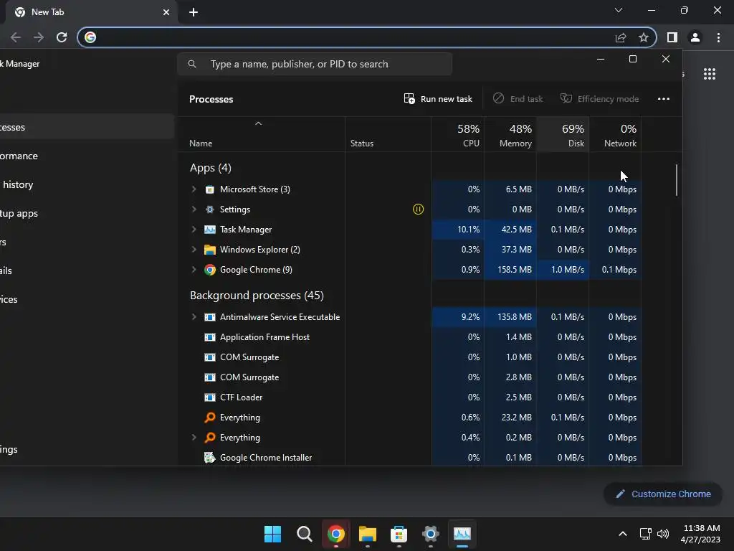The width and height of the screenshot is (734, 551).
Task: Open Settings gear on the taskbar
Action: 430,534
